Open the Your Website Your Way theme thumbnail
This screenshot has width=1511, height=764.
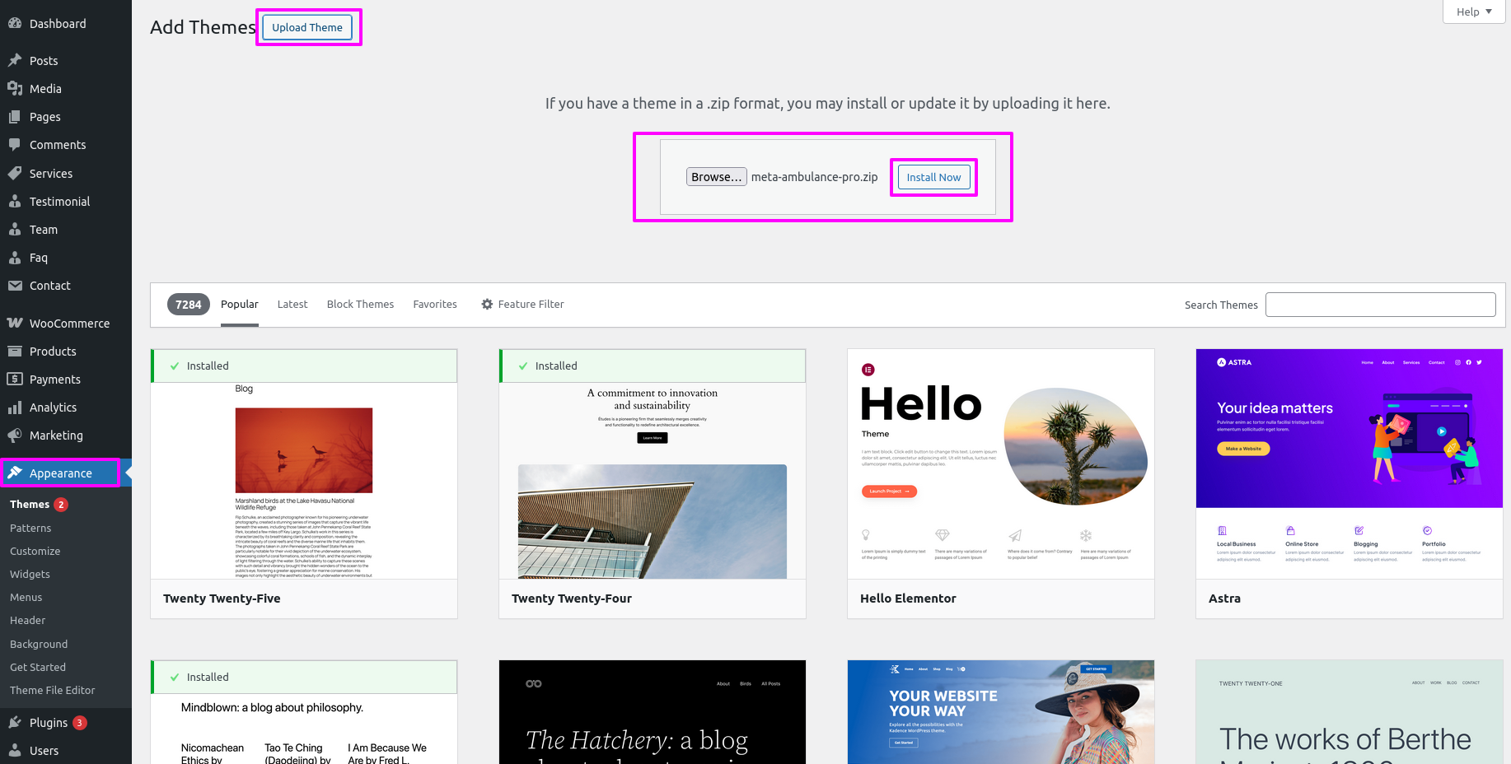[x=1001, y=712]
